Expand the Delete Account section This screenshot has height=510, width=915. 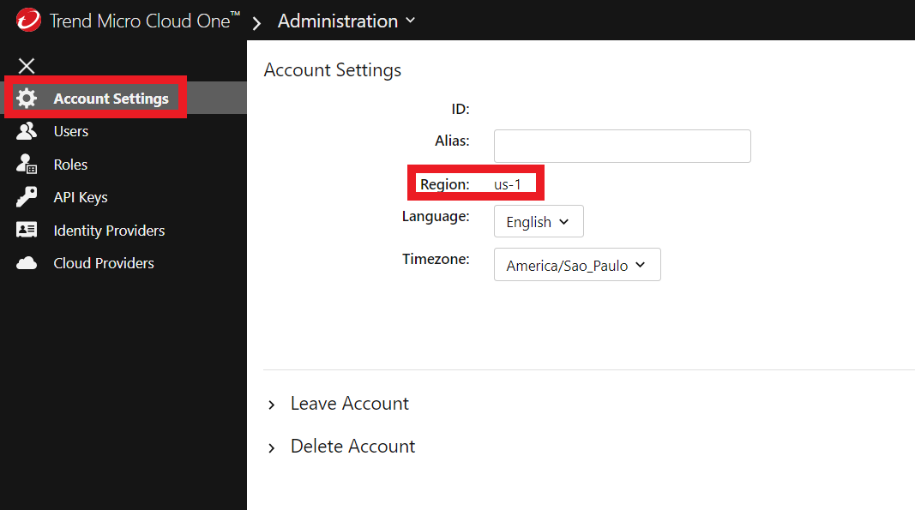pyautogui.click(x=271, y=447)
